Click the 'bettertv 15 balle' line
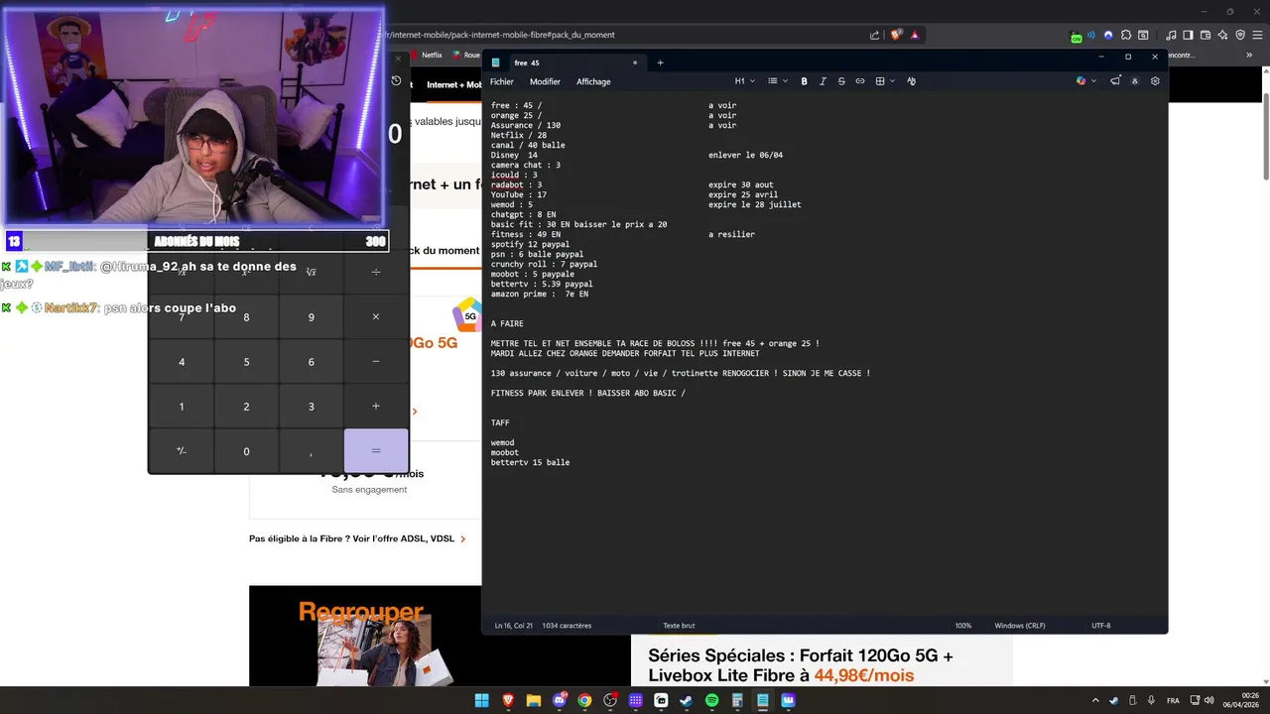This screenshot has height=714, width=1270. [530, 462]
